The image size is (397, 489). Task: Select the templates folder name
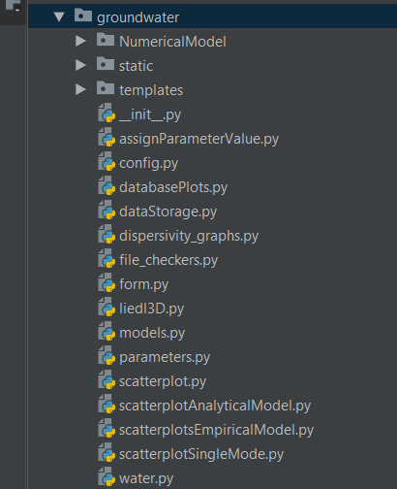click(x=151, y=90)
